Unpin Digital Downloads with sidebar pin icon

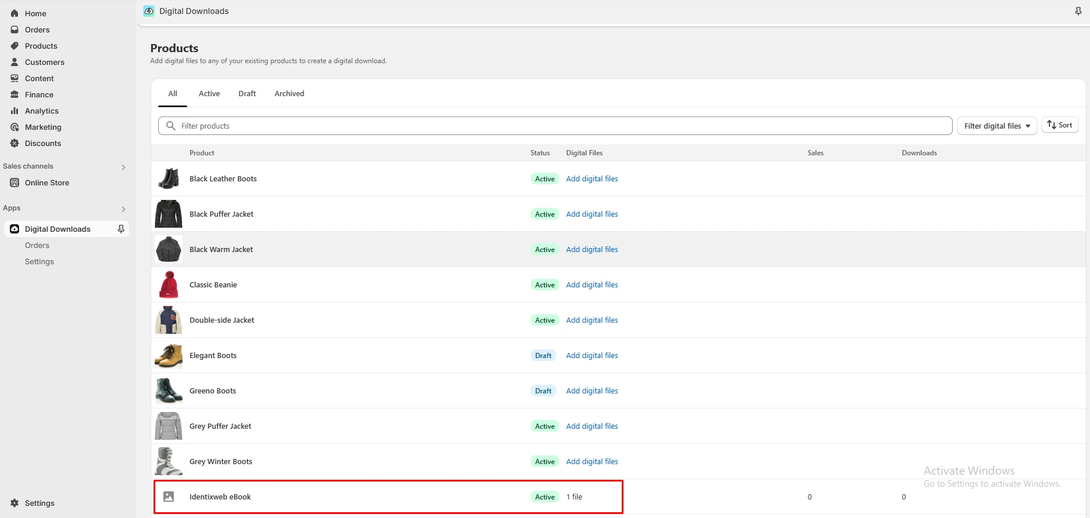121,229
